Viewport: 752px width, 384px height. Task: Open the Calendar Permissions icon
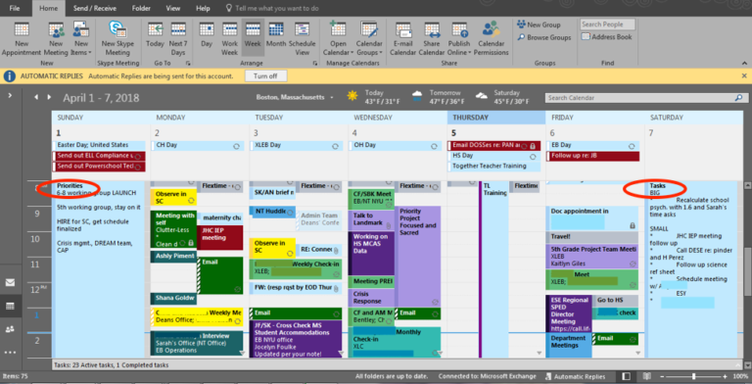click(x=492, y=39)
